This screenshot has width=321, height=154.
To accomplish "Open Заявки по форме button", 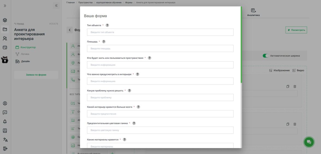I will coord(36,75).
